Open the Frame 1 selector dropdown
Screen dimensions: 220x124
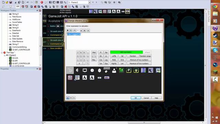click(x=89, y=2)
